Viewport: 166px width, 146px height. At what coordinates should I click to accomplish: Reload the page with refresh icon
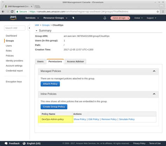tap(12, 12)
